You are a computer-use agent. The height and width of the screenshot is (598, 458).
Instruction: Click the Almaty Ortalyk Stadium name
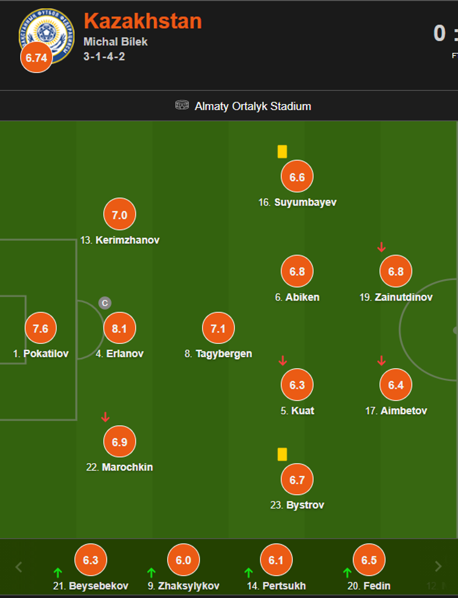(x=253, y=106)
